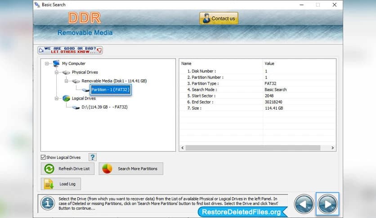
Task: Select the '5. Start Sector :' row
Action: 258,96
